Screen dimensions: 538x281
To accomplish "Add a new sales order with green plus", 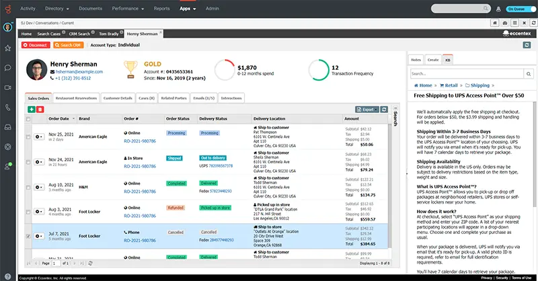I will (x=32, y=110).
